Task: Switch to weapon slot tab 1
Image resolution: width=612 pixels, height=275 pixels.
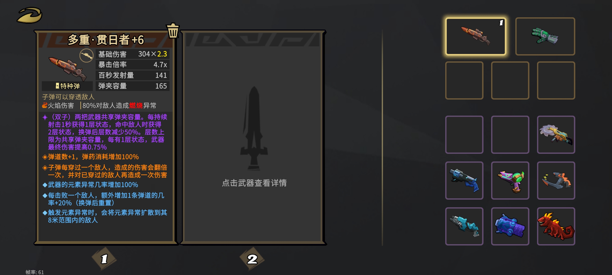Action: (x=104, y=259)
